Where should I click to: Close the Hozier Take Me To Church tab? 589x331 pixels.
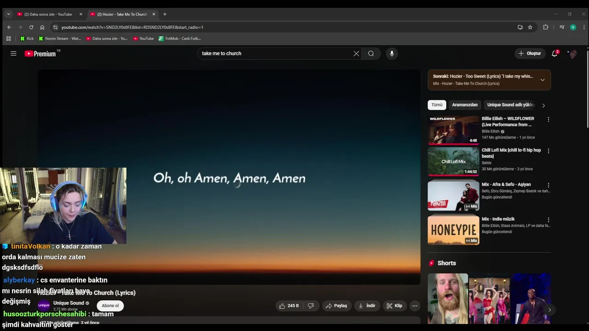click(x=154, y=14)
